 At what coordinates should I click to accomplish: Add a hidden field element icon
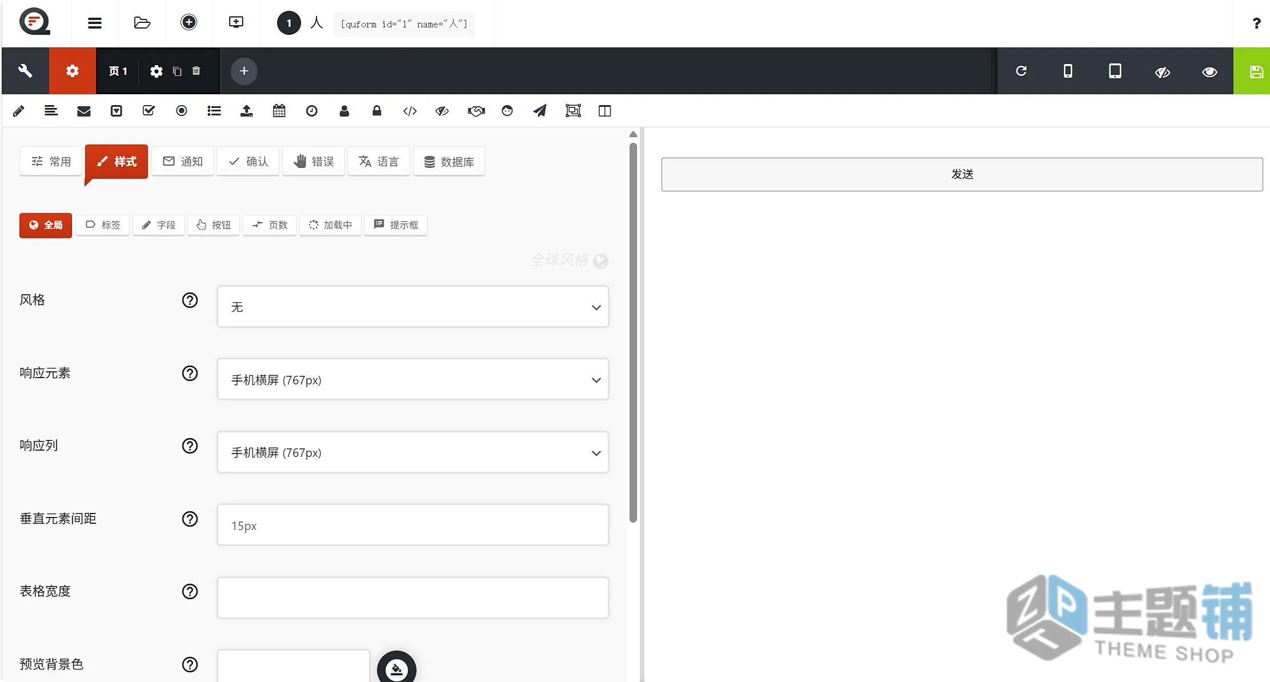click(x=442, y=111)
